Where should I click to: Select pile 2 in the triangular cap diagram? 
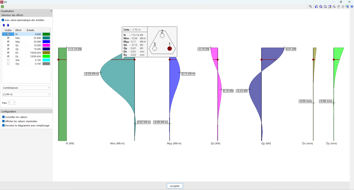162,36
